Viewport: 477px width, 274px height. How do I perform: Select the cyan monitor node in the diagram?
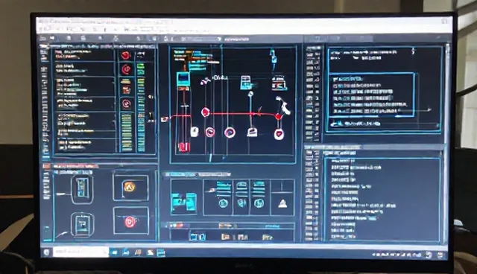(x=183, y=79)
